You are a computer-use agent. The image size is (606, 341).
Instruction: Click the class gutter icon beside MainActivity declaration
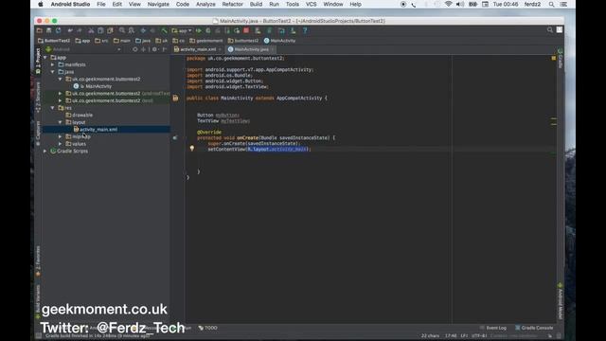click(175, 99)
